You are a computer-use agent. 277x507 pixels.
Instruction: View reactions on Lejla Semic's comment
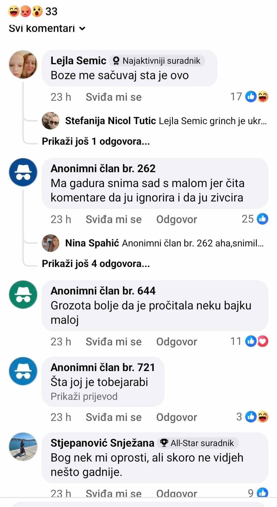(249, 97)
